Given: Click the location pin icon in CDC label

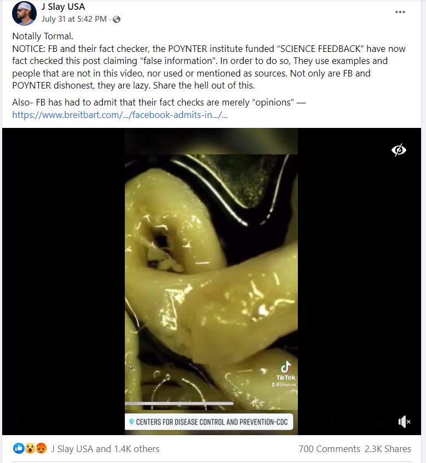Looking at the screenshot, I should pyautogui.click(x=131, y=421).
